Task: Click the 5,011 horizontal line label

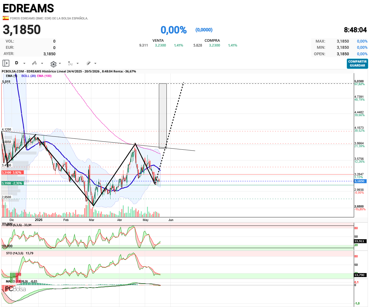Action: (6, 82)
